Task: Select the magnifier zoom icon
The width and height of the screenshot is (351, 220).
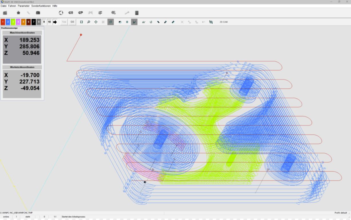Action: 89,22
